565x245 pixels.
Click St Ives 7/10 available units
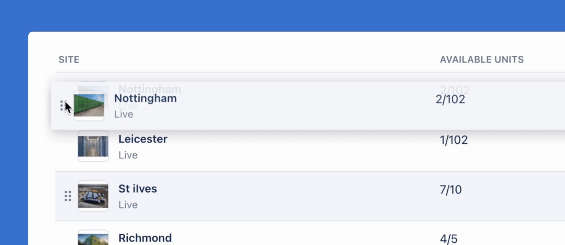click(x=450, y=190)
